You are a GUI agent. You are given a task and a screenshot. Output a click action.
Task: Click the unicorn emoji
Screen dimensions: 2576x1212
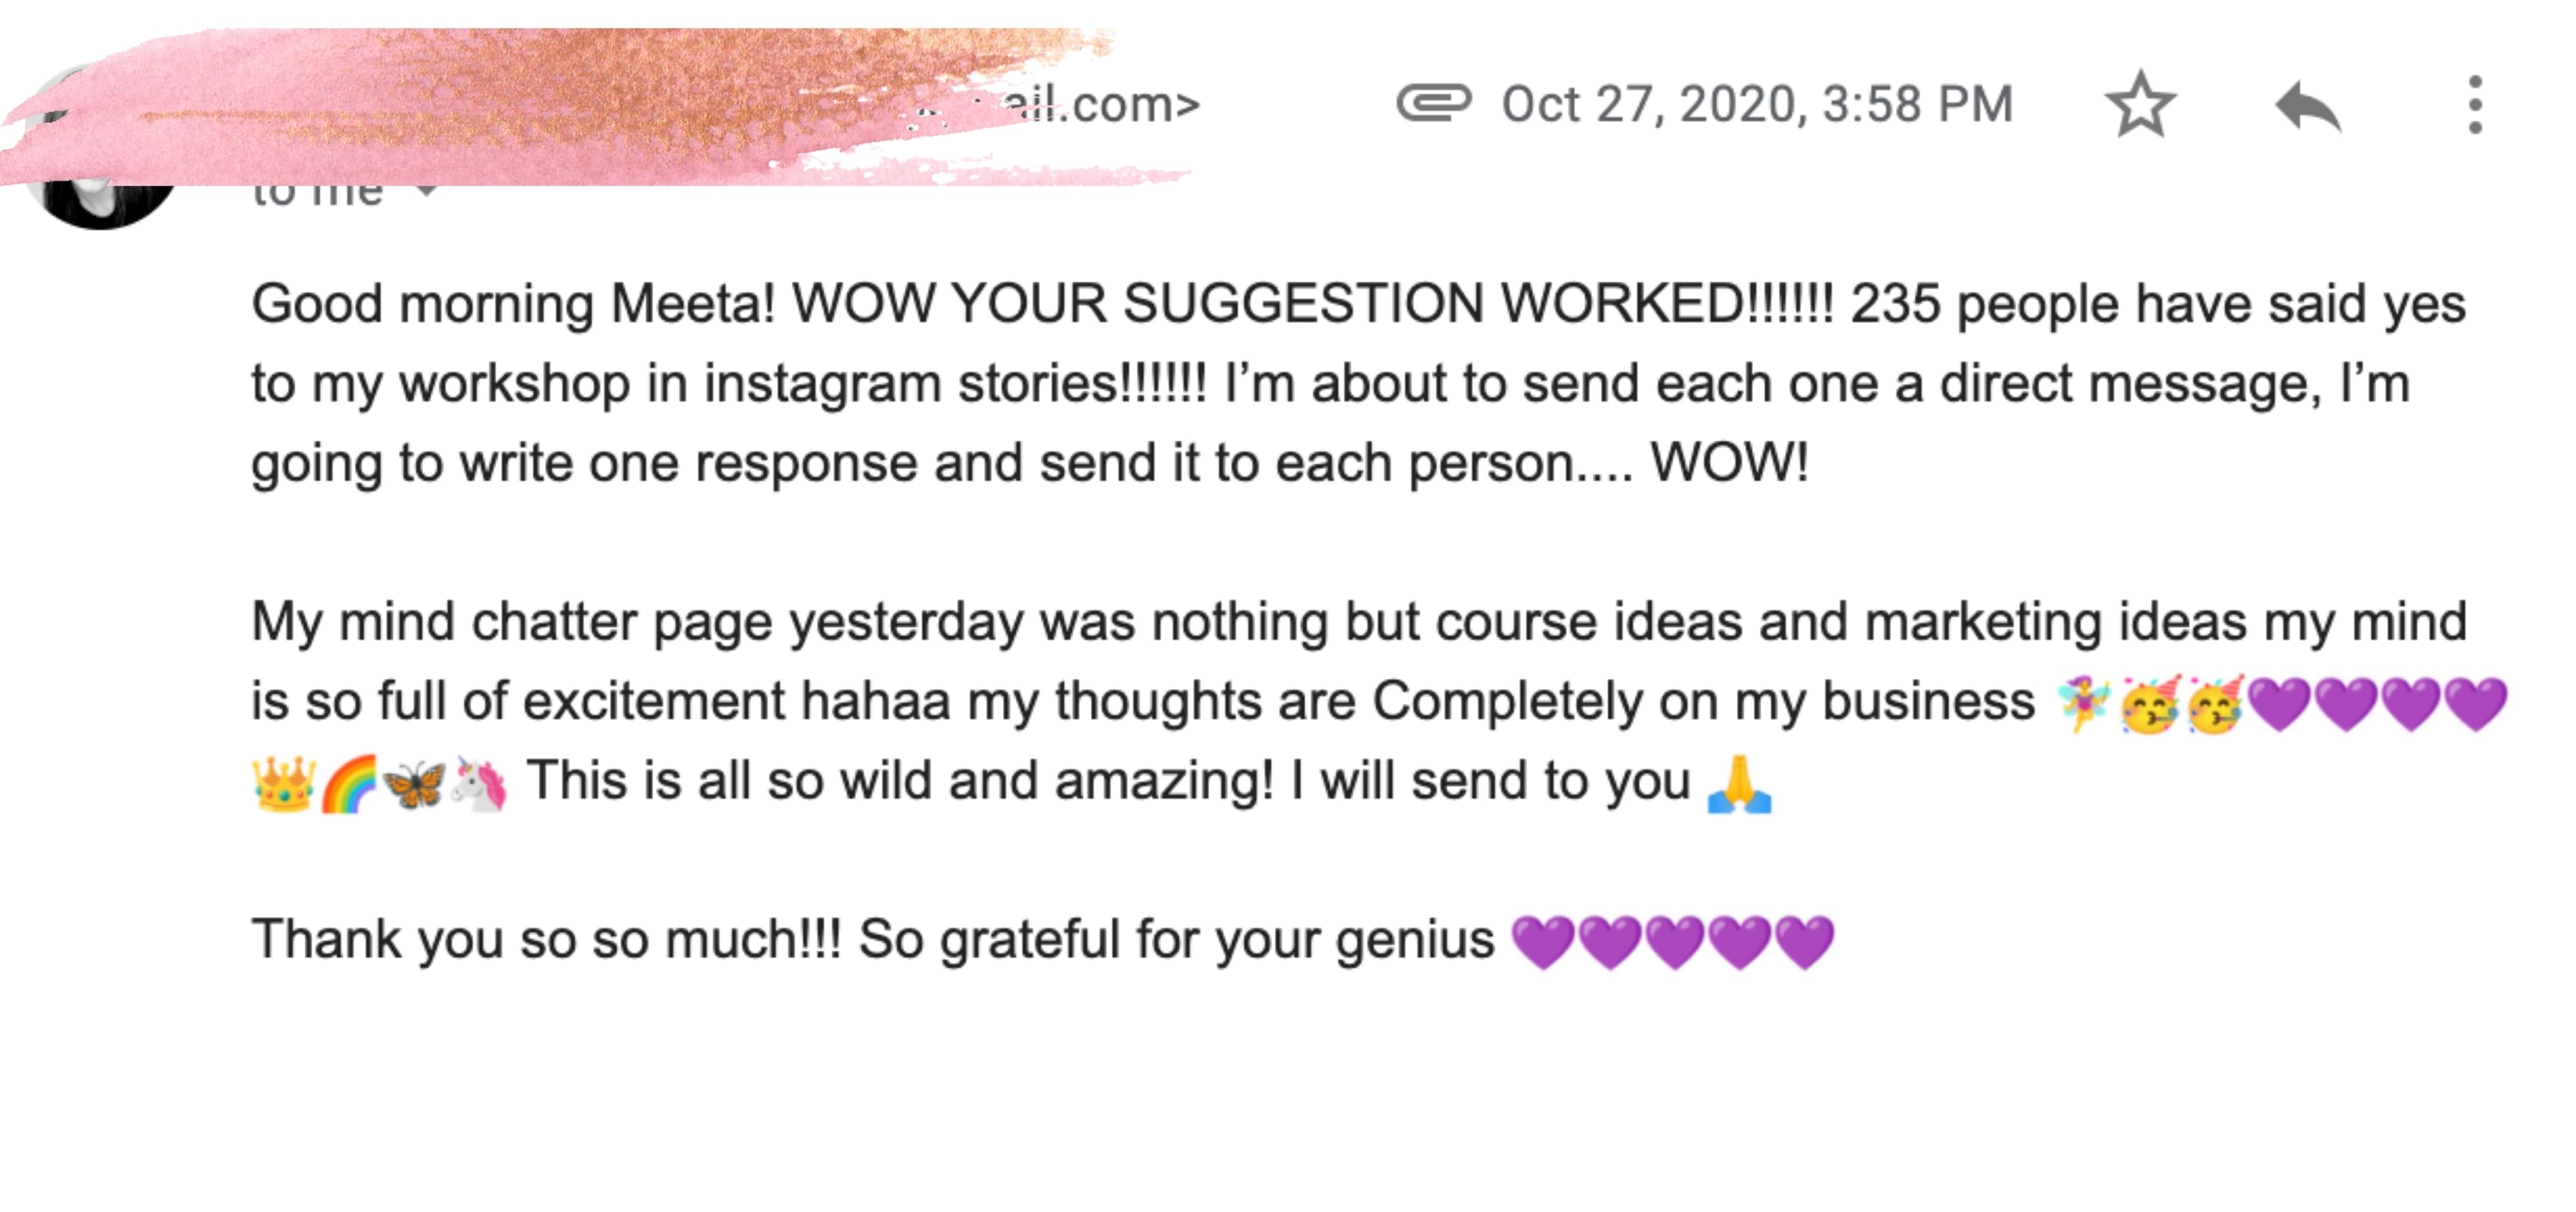(x=479, y=783)
